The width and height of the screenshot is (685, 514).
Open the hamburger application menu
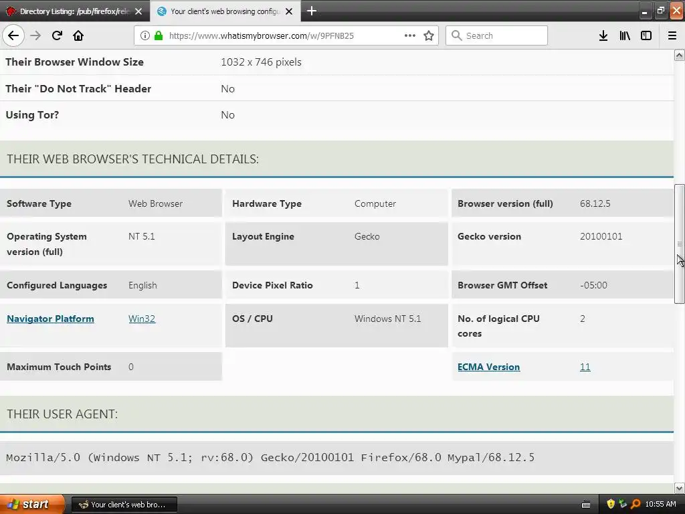672,35
